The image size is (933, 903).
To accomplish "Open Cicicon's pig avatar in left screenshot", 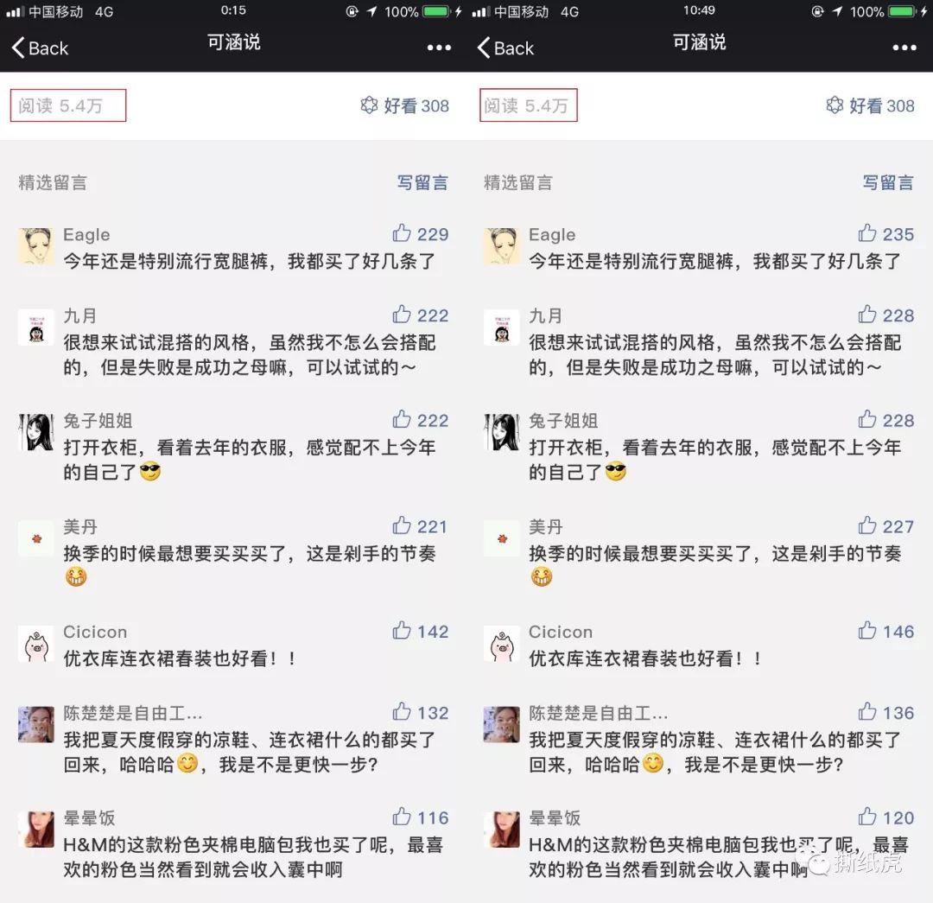I will point(36,644).
